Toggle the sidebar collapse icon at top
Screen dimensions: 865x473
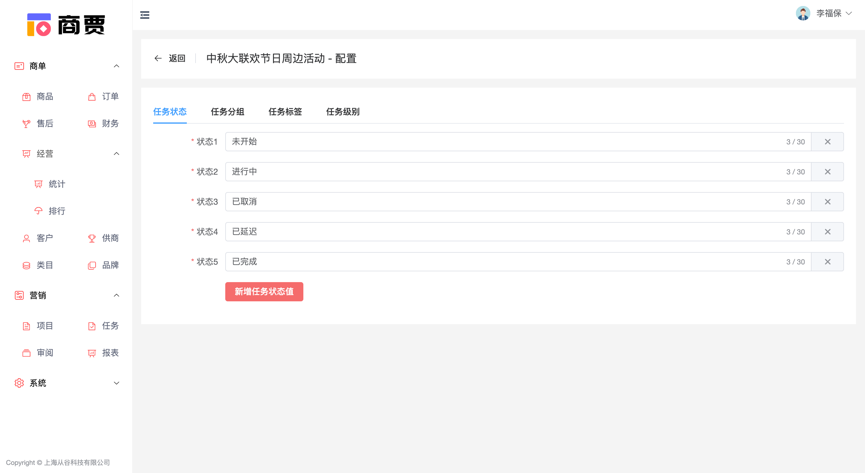(x=145, y=15)
